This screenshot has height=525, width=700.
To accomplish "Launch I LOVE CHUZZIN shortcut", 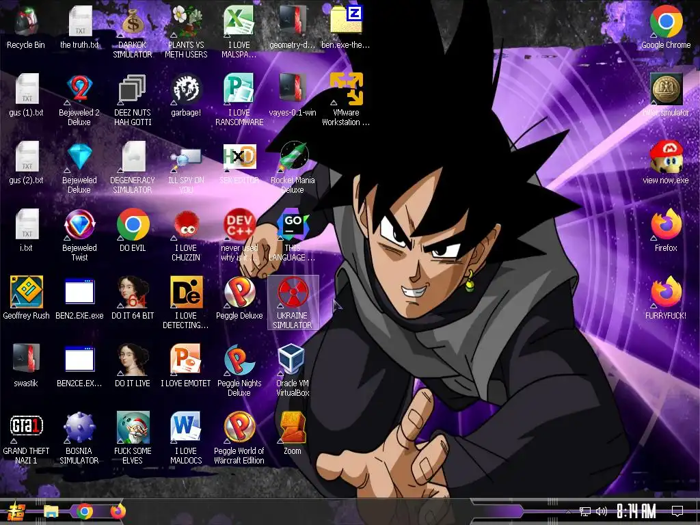I will [186, 236].
